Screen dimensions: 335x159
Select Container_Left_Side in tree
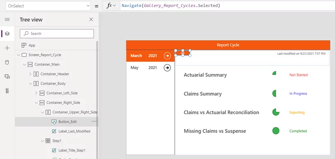click(62, 93)
